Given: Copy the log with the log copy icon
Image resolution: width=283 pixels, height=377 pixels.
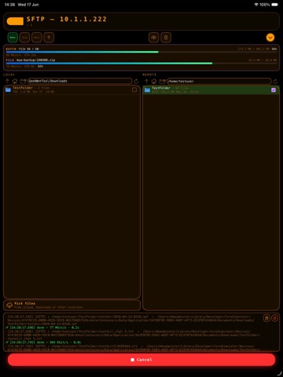Looking at the screenshot, I should coord(266,318).
